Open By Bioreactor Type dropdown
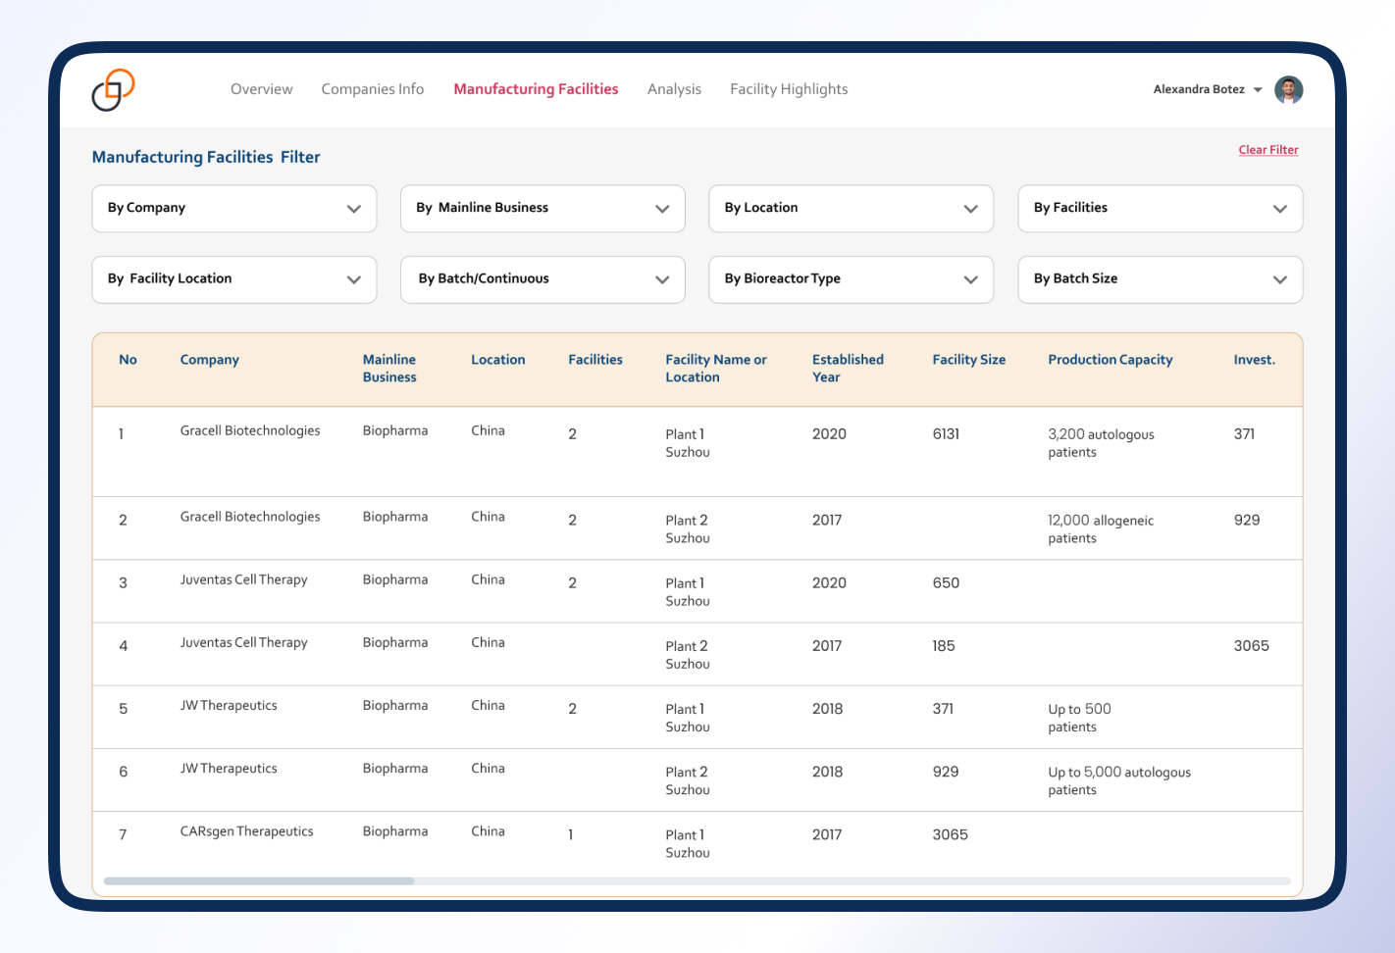 [x=851, y=279]
